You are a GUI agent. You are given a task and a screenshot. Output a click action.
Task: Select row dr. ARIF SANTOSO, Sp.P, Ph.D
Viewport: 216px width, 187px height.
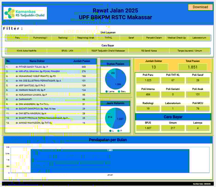tap(51, 86)
